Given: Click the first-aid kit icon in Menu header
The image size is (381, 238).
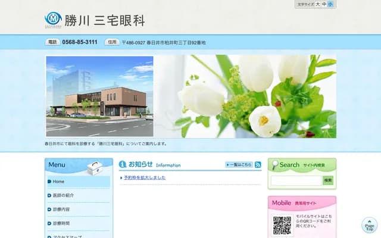Looking at the screenshot, I should tap(94, 168).
